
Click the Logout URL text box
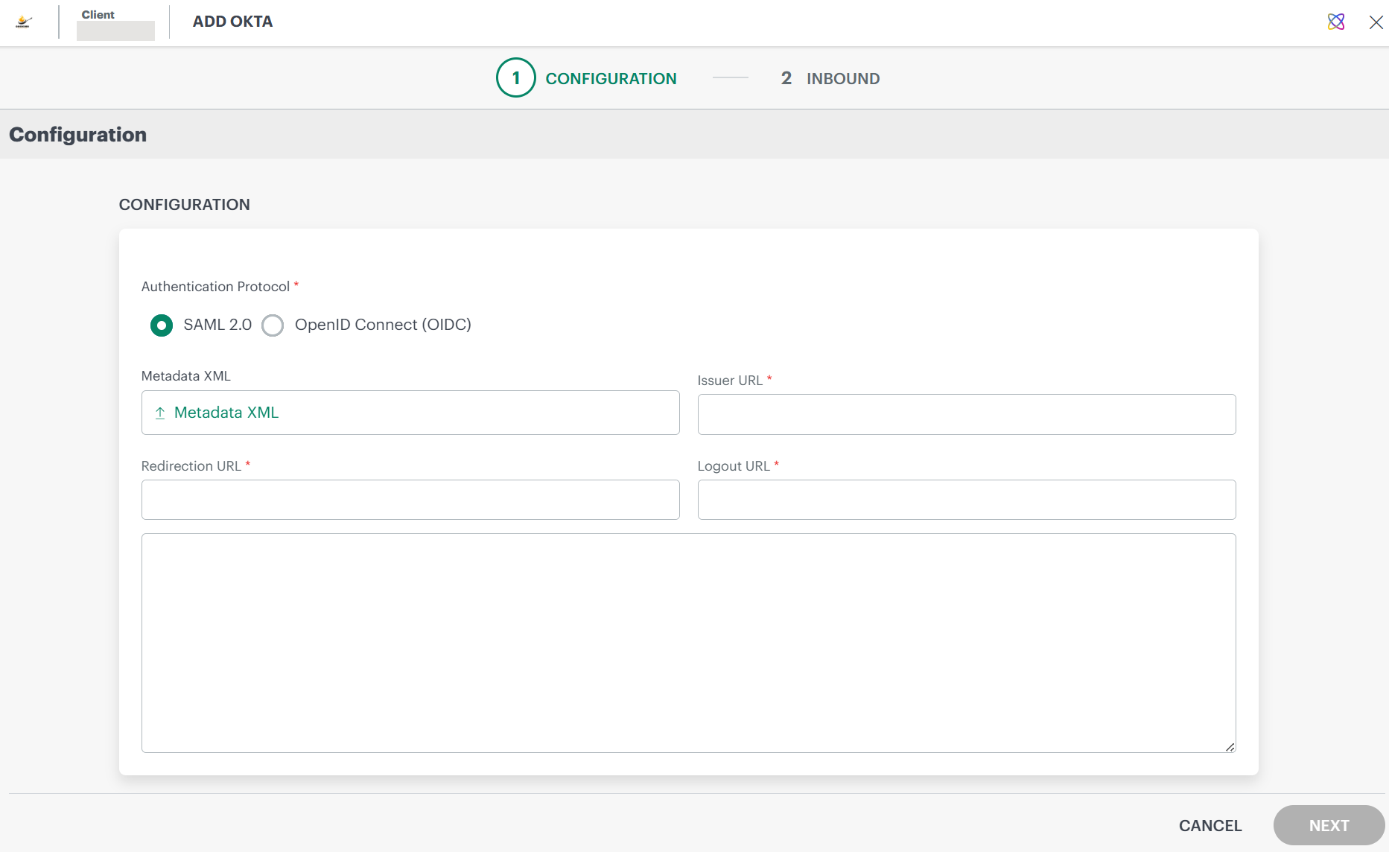[966, 500]
